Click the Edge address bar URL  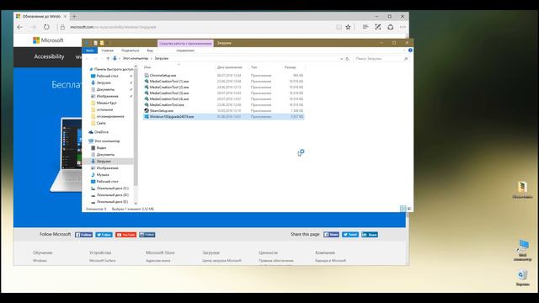113,27
